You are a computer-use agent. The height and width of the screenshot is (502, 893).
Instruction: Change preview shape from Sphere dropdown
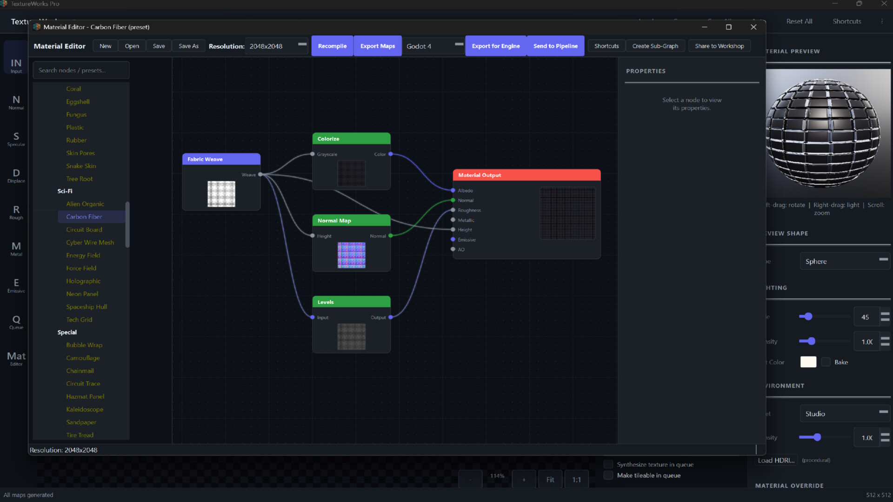tap(845, 261)
